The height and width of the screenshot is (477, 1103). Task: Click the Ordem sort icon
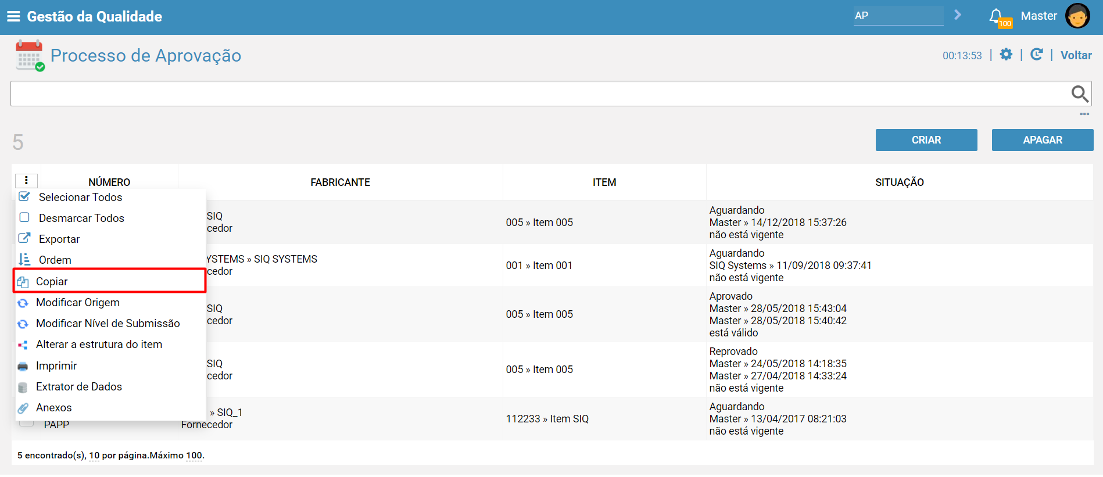click(24, 259)
